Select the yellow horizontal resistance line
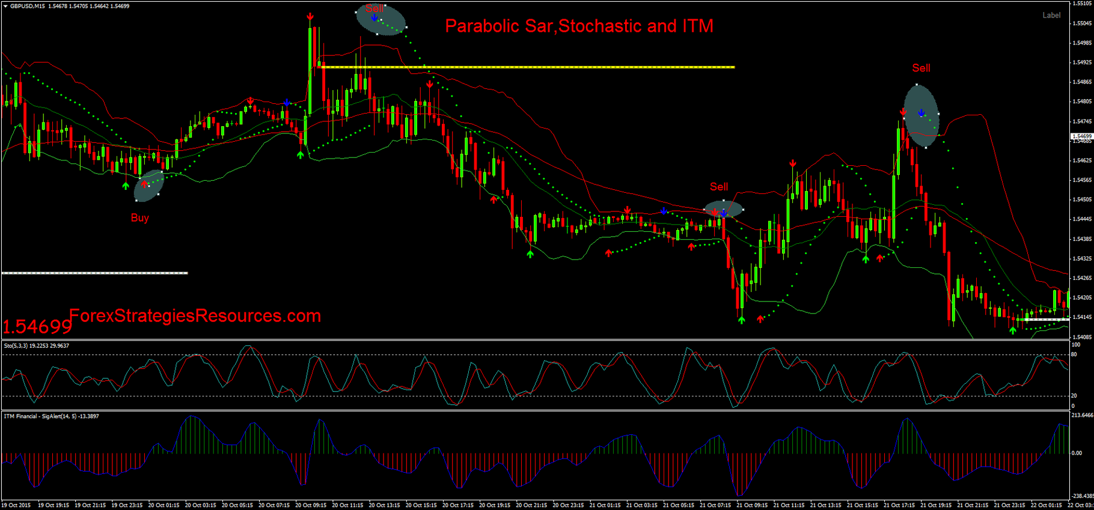1094x510 pixels. coord(529,67)
